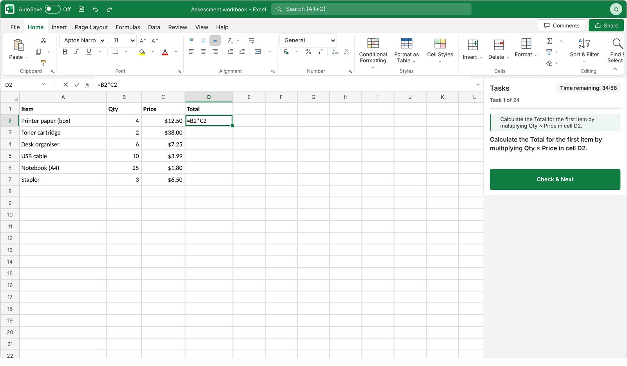Click the Accounting Number Format icon
This screenshot has width=627, height=366.
coord(286,51)
